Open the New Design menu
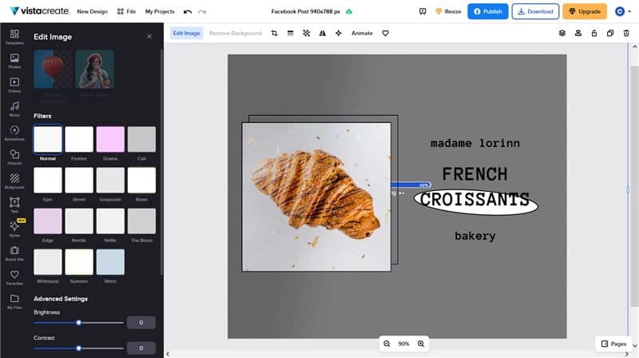The height and width of the screenshot is (358, 639). (92, 11)
